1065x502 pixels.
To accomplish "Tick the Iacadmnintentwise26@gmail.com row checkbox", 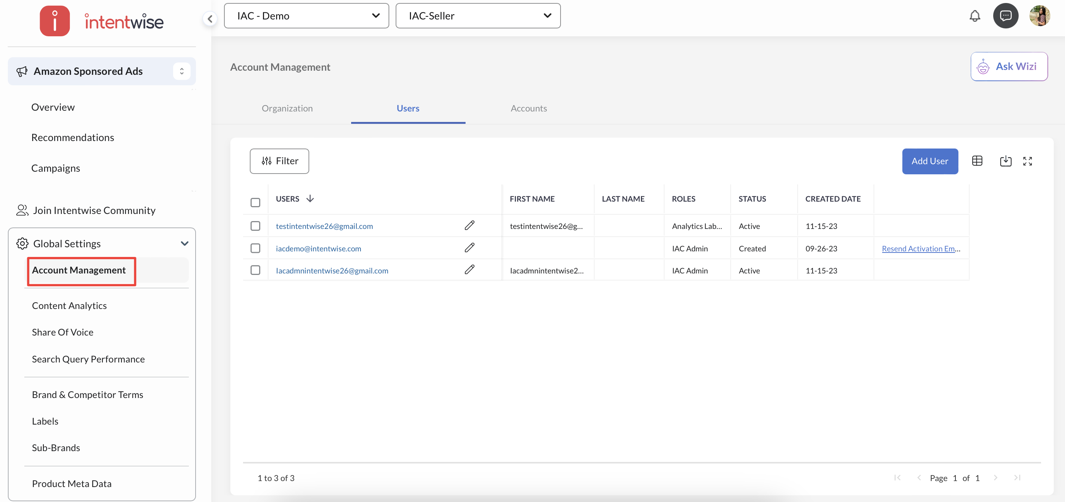I will coord(255,270).
